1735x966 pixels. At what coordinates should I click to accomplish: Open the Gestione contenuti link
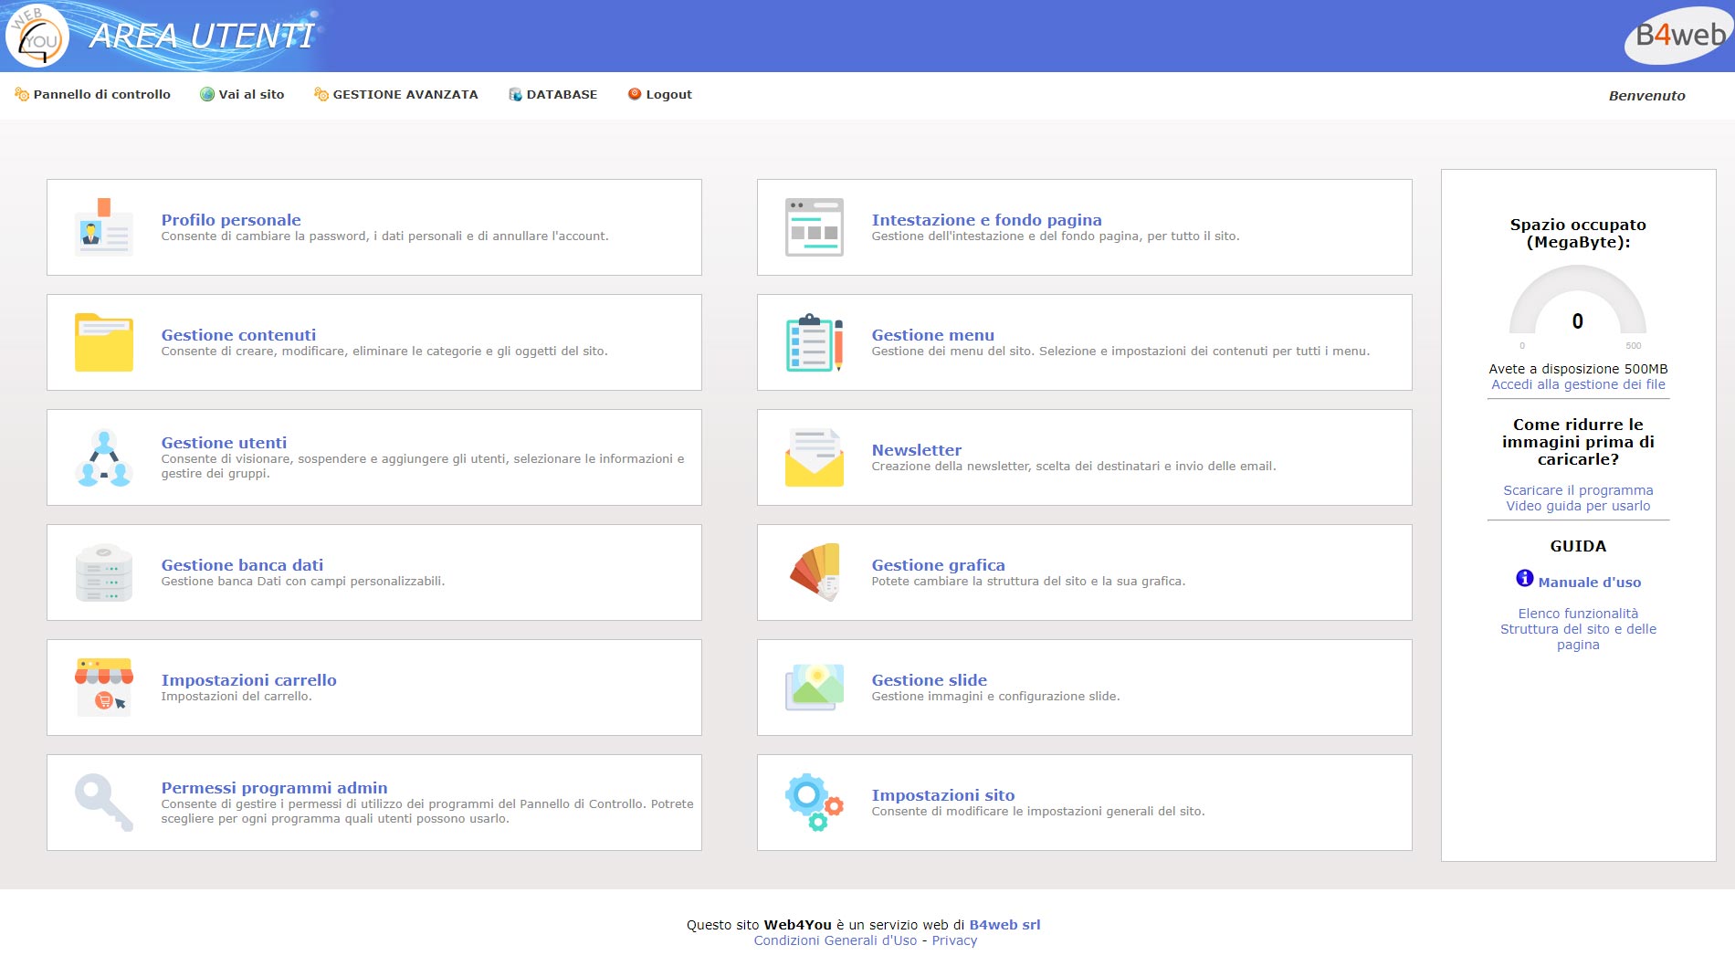[238, 335]
